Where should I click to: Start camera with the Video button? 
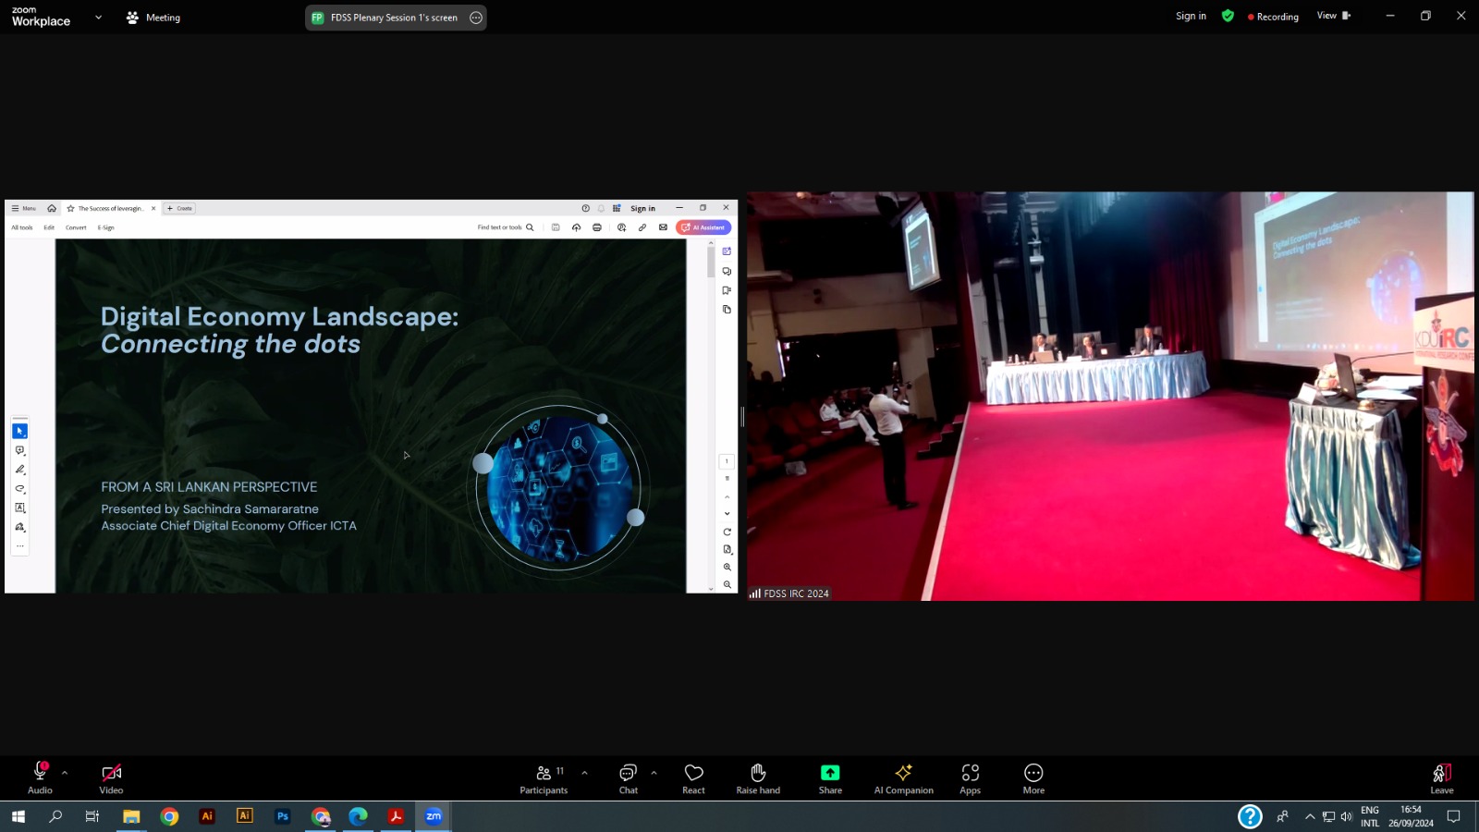click(111, 777)
